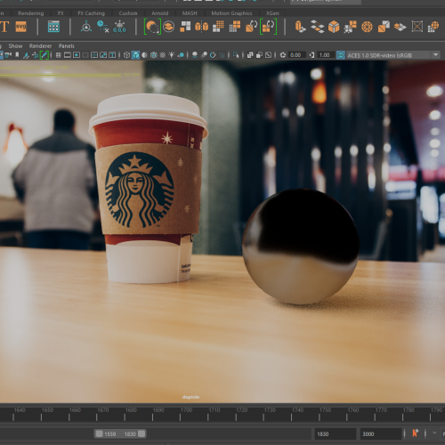The width and height of the screenshot is (445, 445).
Task: Toggle the grid display icon
Action: [59, 55]
